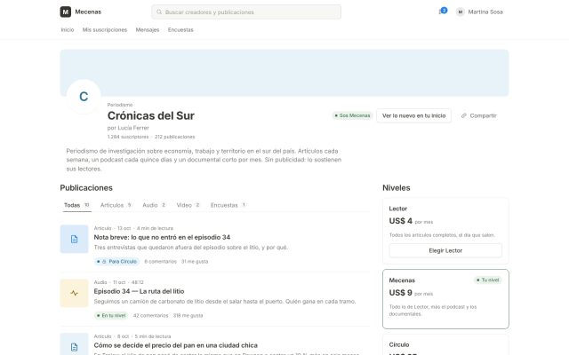Click the En tu nivel badge
This screenshot has height=355, width=569.
(111, 316)
